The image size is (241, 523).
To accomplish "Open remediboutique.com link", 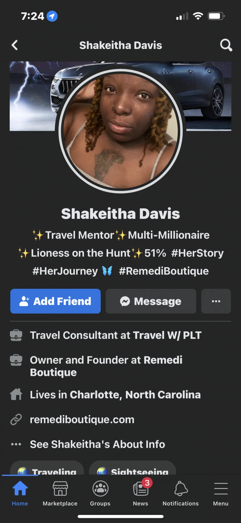I will coord(82,420).
